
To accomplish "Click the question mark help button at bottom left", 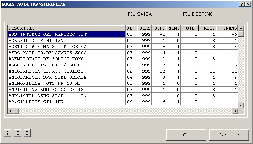I will point(7,133).
